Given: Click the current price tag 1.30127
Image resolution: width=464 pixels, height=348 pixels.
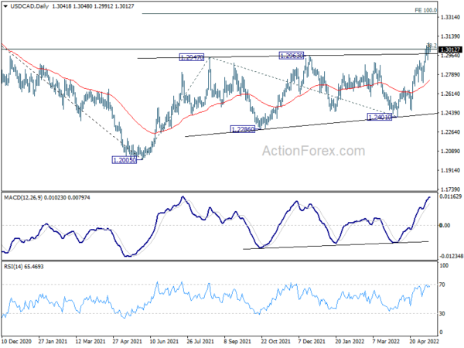Looking at the screenshot, I should click(450, 49).
